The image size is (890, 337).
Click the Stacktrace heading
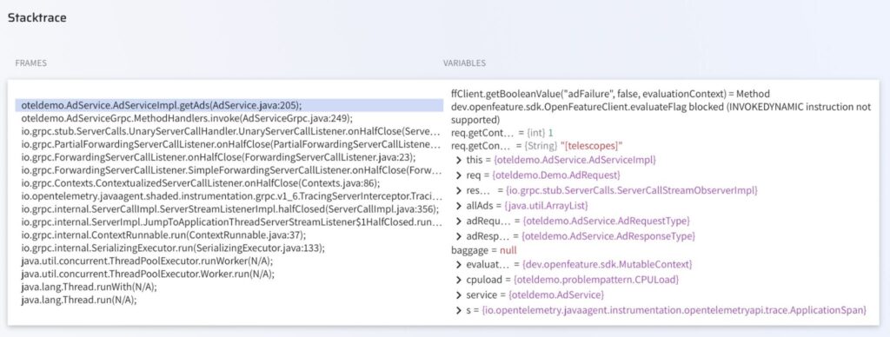pyautogui.click(x=37, y=17)
